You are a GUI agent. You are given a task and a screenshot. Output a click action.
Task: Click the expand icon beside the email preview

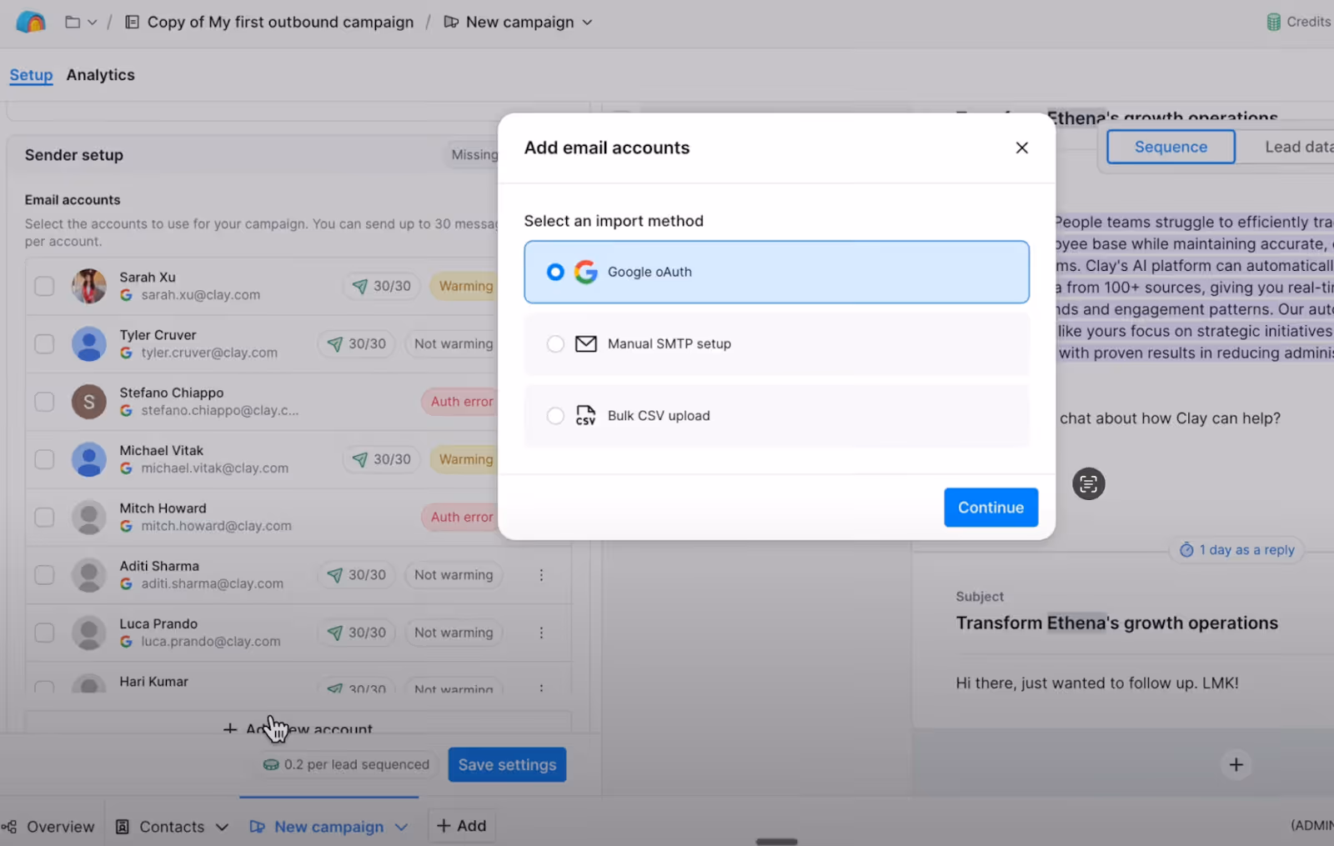pos(1088,483)
